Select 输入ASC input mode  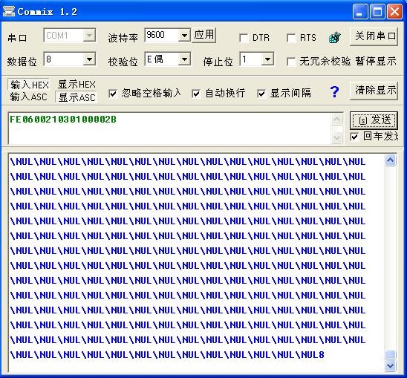(28, 97)
